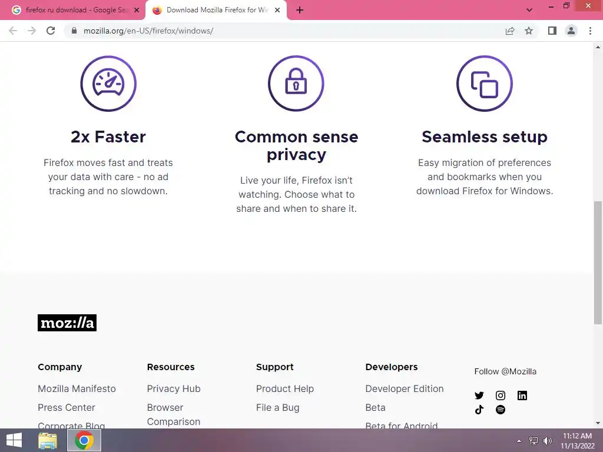The height and width of the screenshot is (452, 603).
Task: Click the scrollbar up arrow
Action: (598, 47)
